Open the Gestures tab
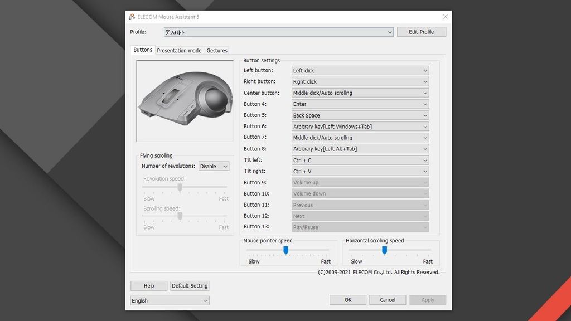Screen dimensions: 571x321 click(x=216, y=50)
